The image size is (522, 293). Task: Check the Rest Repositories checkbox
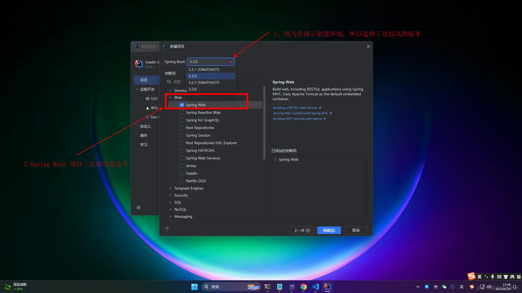pos(182,128)
